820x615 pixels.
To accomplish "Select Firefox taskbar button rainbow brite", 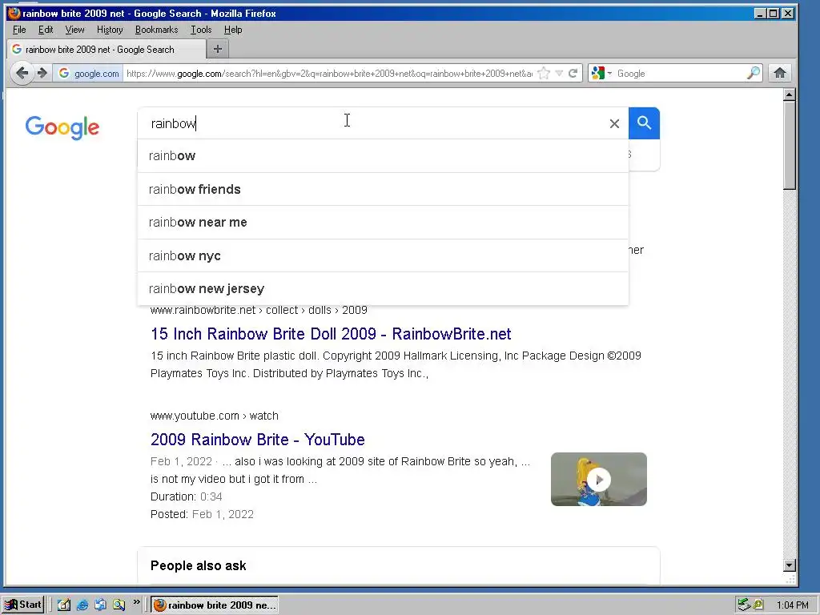I will pyautogui.click(x=215, y=605).
